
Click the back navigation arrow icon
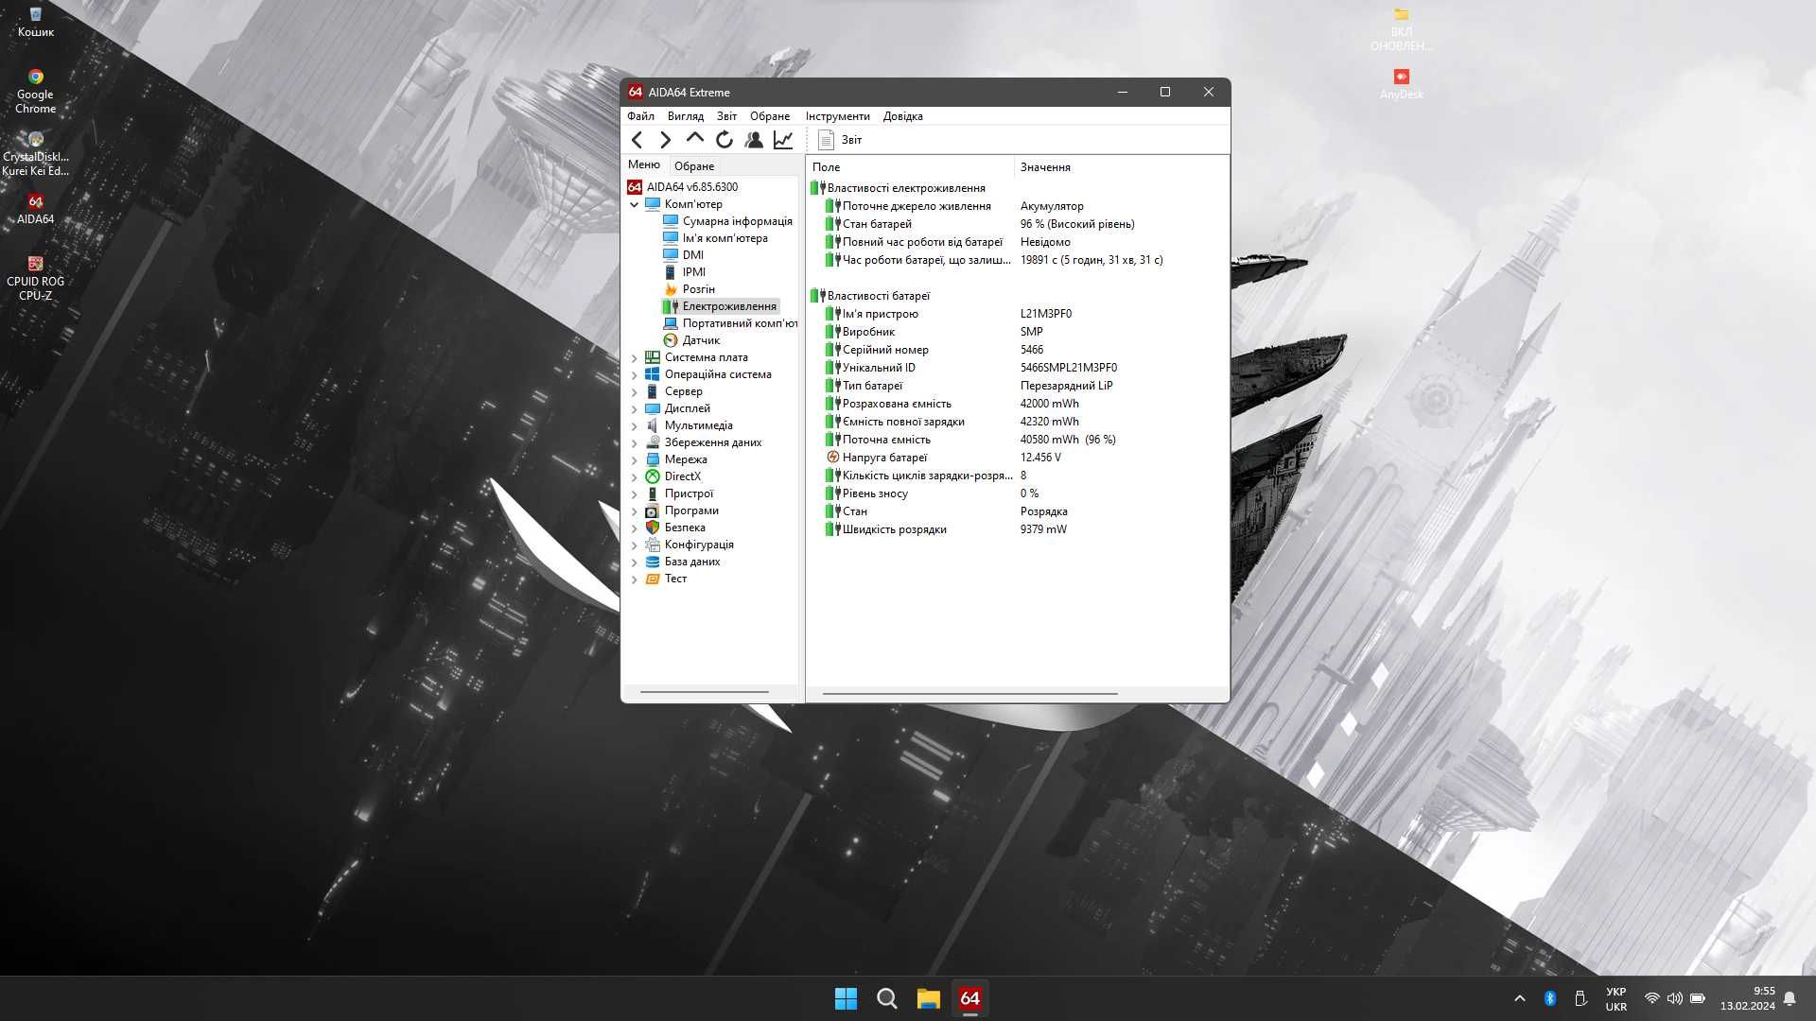pos(637,138)
